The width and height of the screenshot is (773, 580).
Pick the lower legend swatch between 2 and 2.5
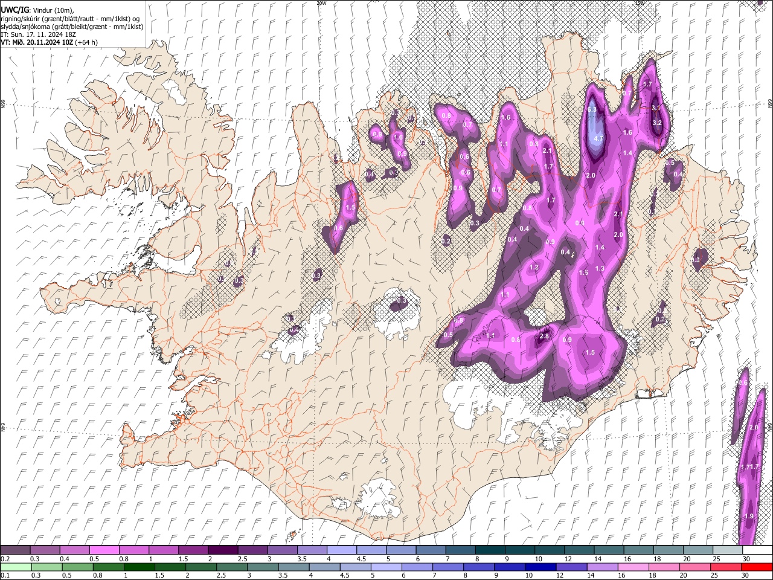point(201,567)
